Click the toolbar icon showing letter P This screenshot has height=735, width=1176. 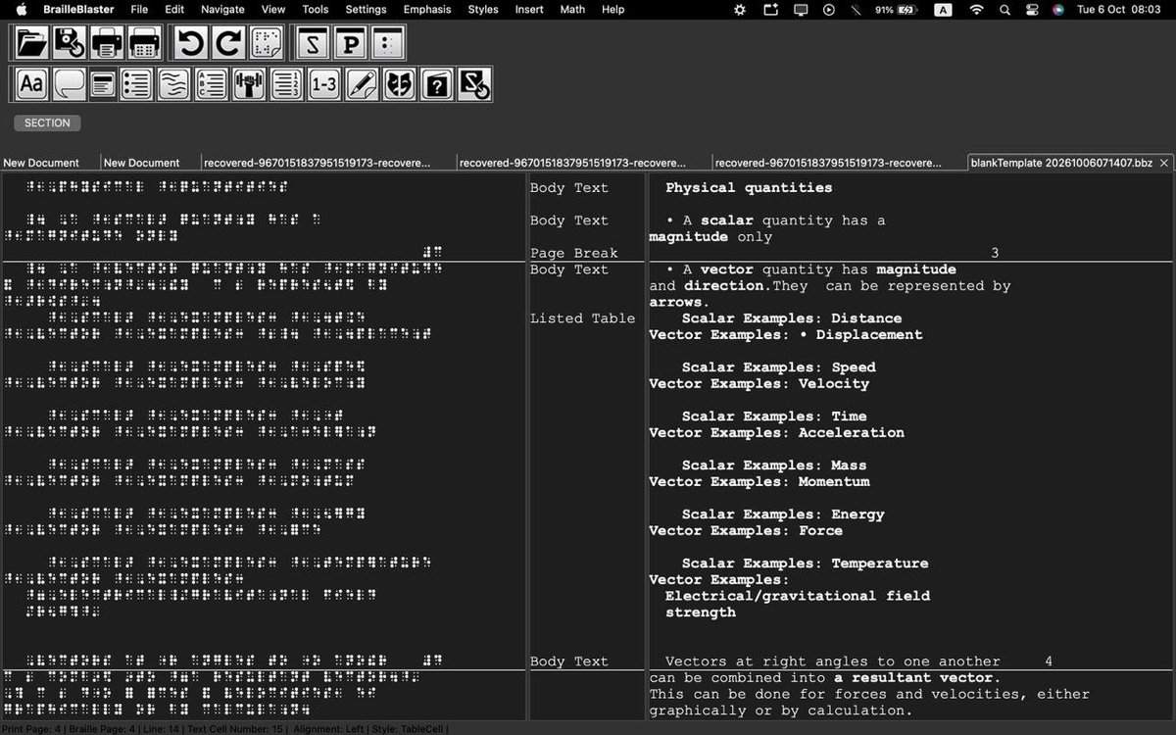350,43
